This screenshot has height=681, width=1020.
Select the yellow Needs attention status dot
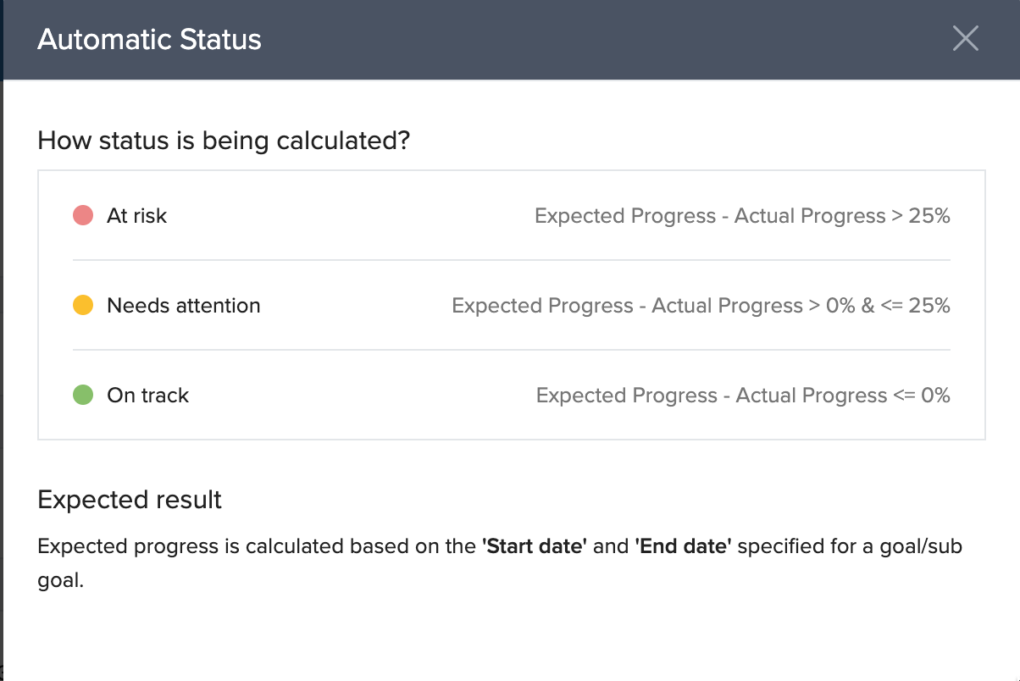(x=83, y=306)
